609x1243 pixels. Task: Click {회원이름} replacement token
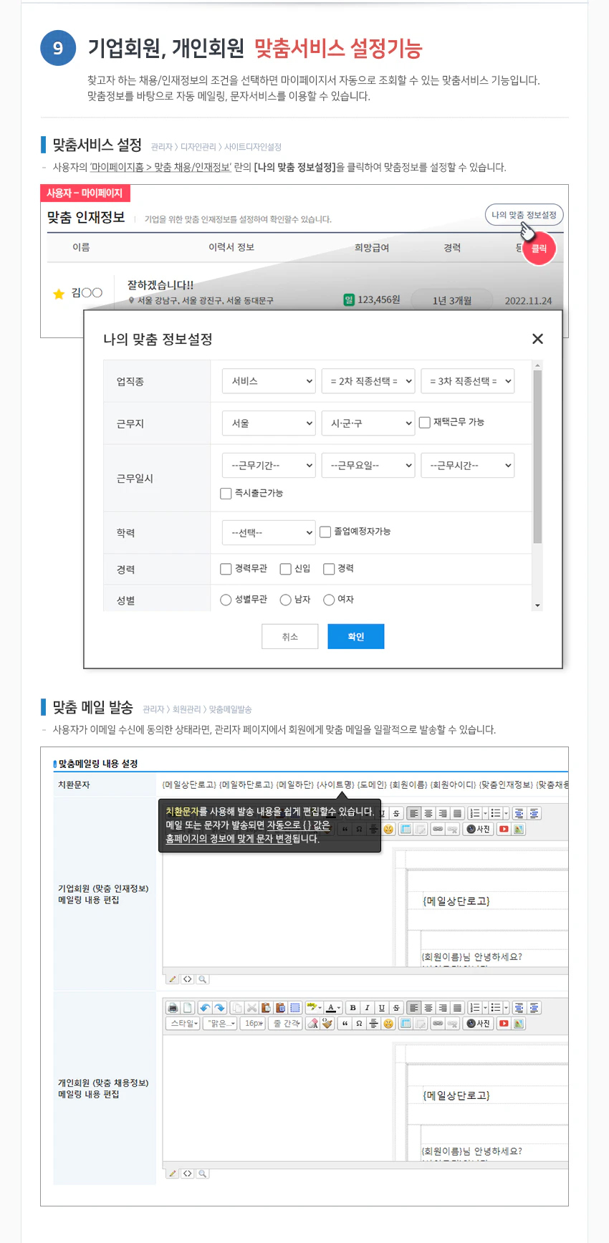tap(409, 785)
